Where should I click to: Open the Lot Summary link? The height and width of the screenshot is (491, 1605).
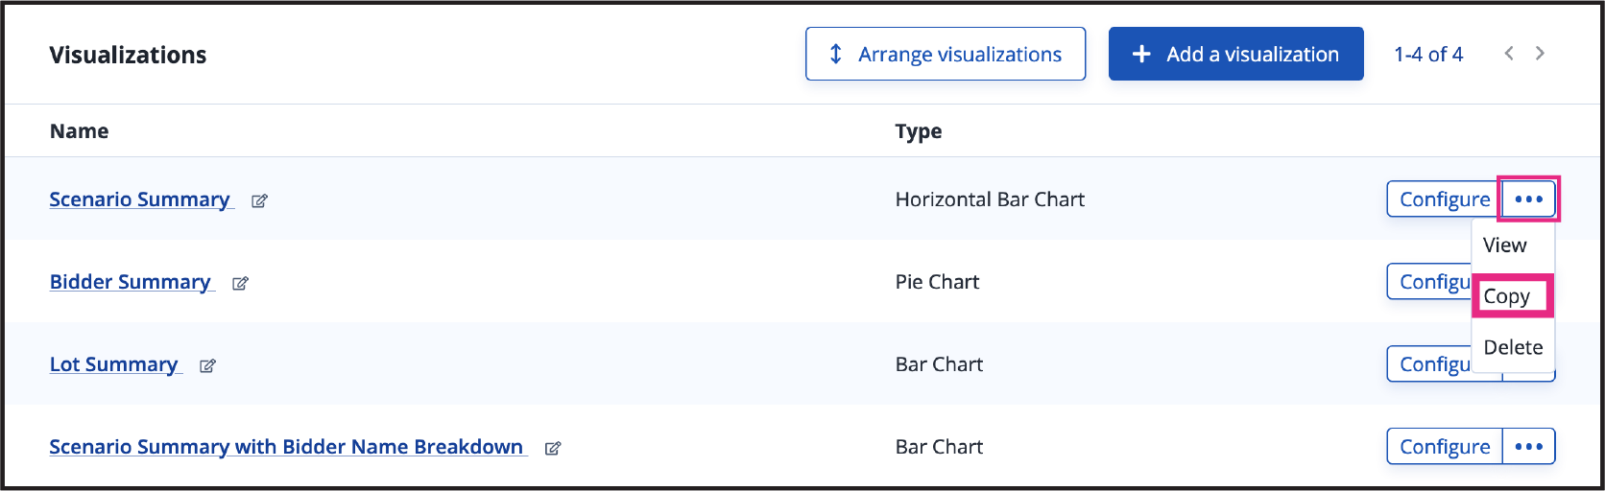click(114, 364)
